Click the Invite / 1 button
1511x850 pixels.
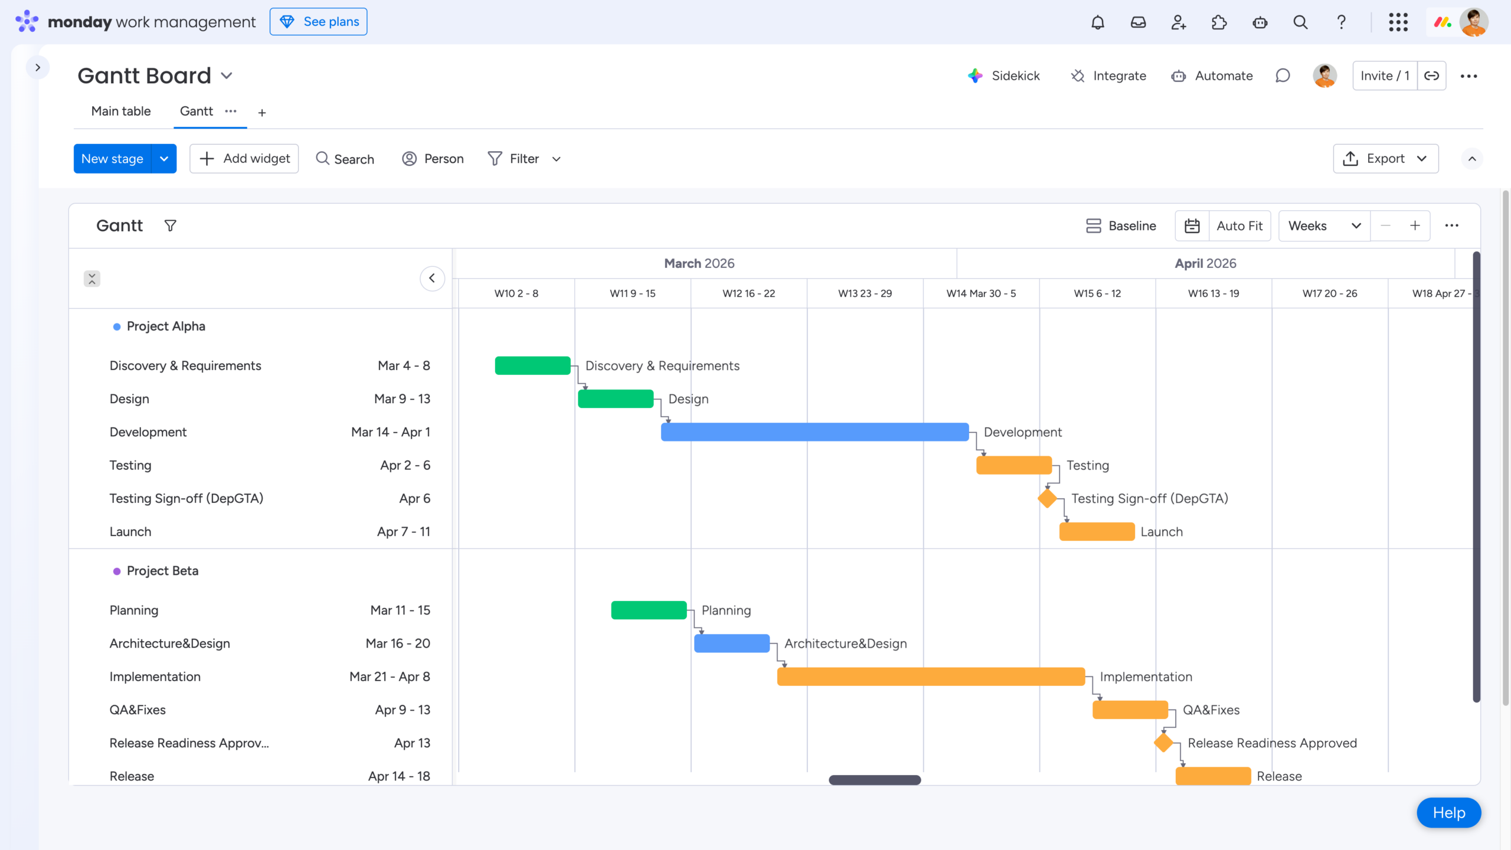[1385, 76]
